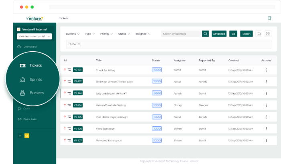Open actions menu for V7-101 row
Screen dimensions: 281x164
[266, 70]
